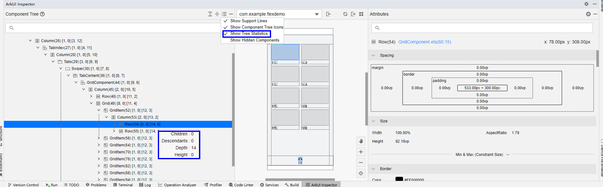Viewport: 603px width, 187px height.
Task: Click the Attributes search field
Action: coord(482,28)
